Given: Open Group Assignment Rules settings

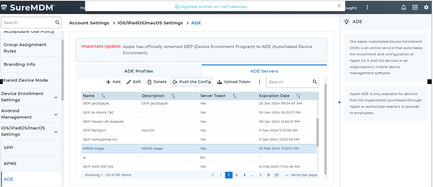Looking at the screenshot, I should coord(31,48).
